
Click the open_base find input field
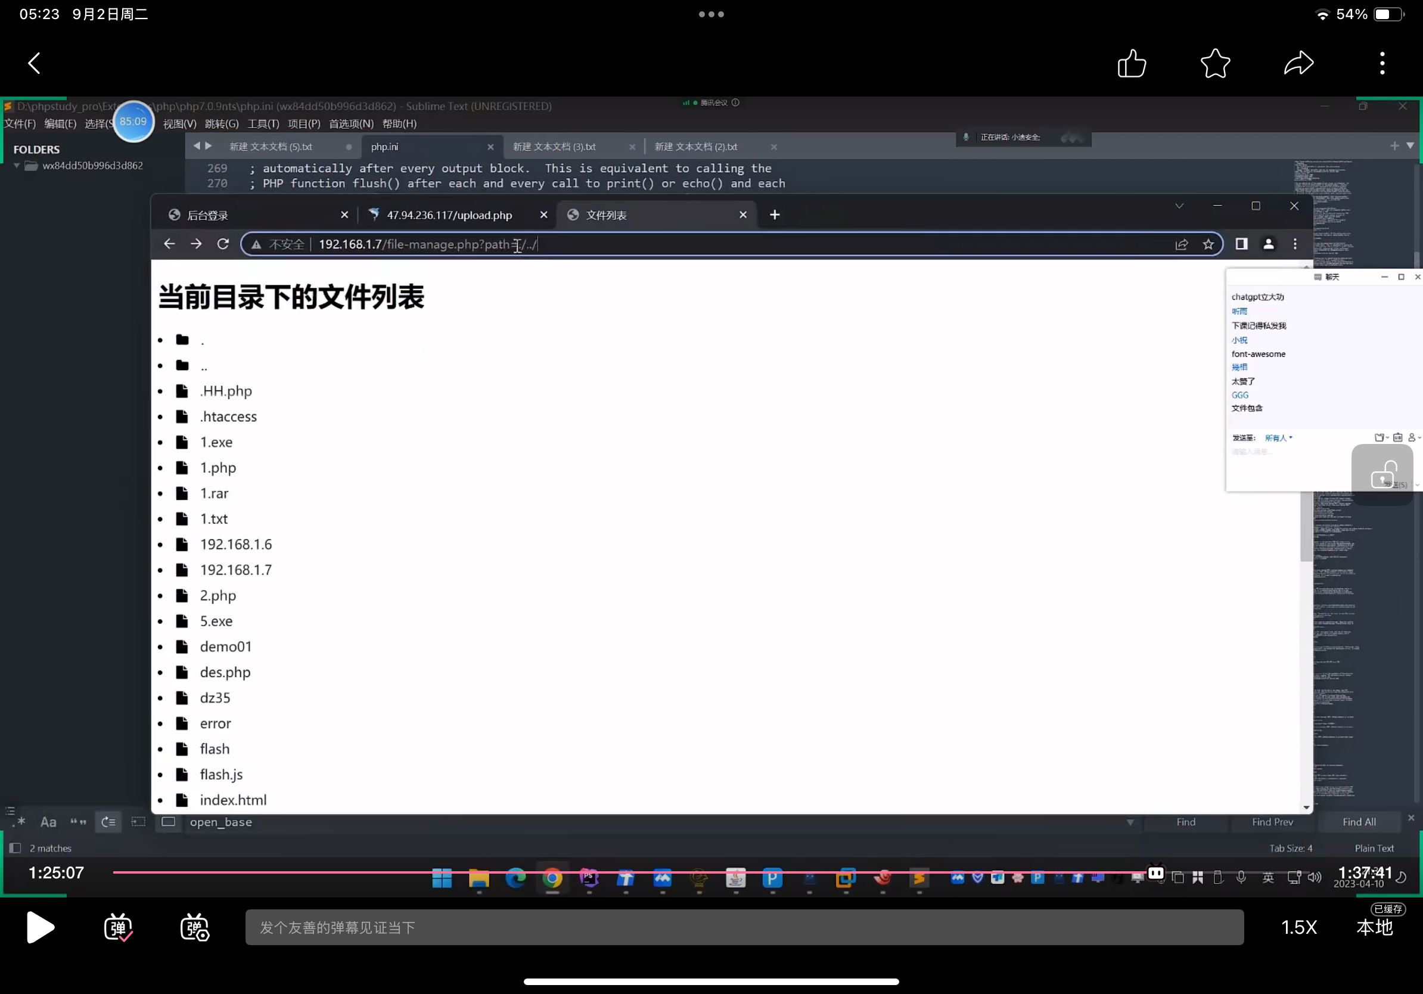[657, 822]
